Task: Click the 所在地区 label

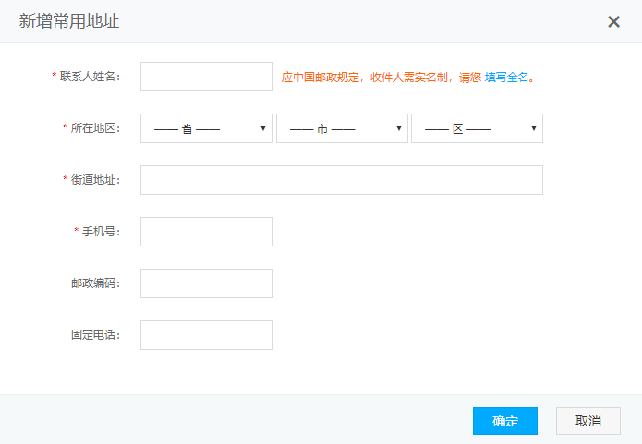Action: pos(98,128)
